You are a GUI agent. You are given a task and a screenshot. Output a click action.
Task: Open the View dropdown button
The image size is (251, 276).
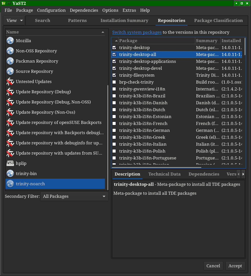pos(14,20)
